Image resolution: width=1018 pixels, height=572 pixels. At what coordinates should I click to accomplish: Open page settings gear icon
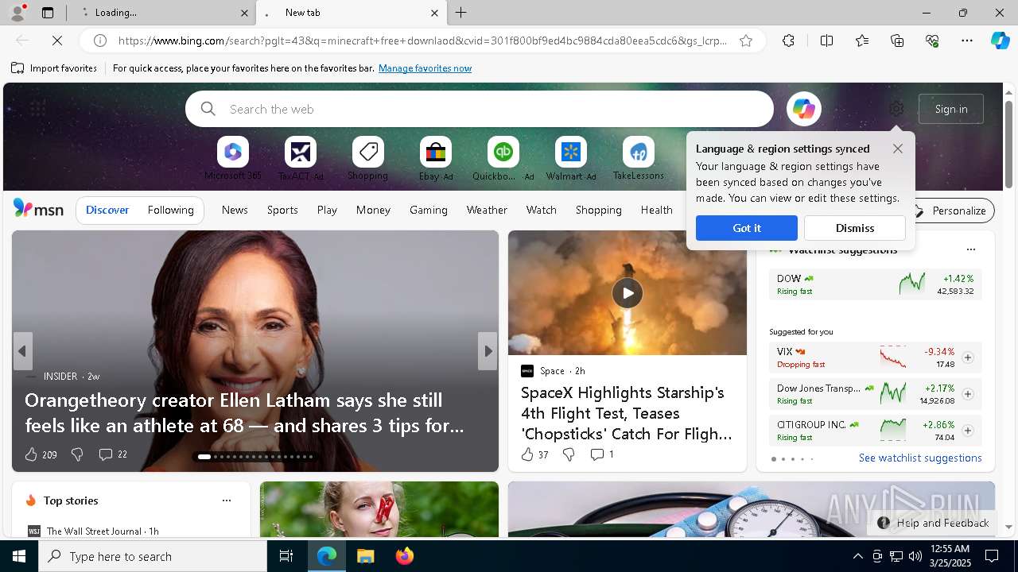[896, 109]
